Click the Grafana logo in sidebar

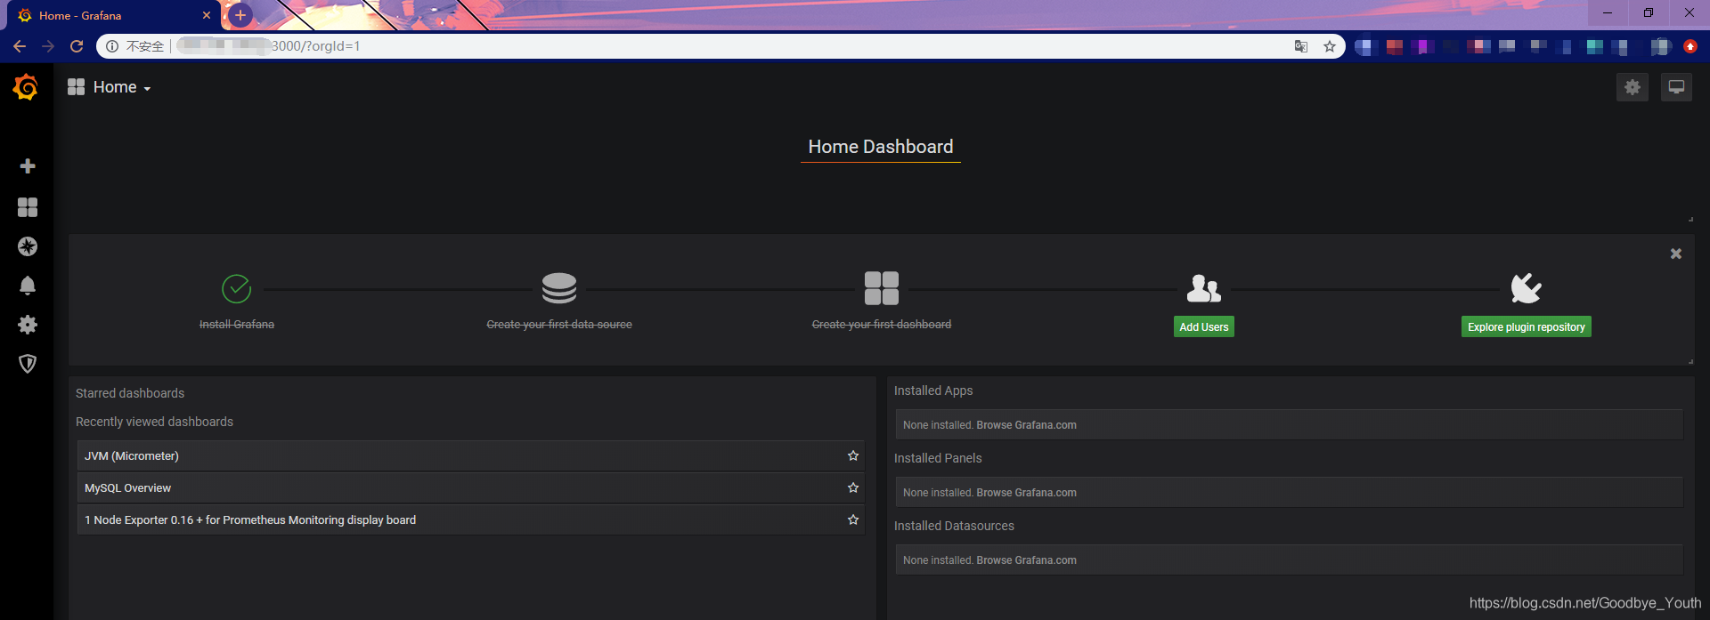pyautogui.click(x=26, y=87)
